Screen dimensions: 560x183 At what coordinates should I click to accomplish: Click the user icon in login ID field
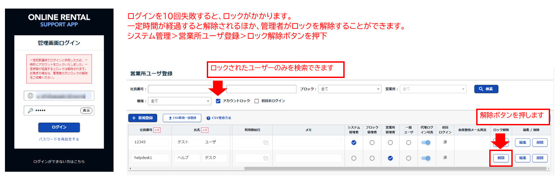[31, 96]
